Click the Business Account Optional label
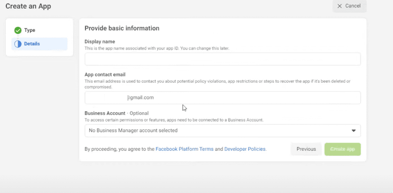Screen dimensions: 393x193 point(116,113)
